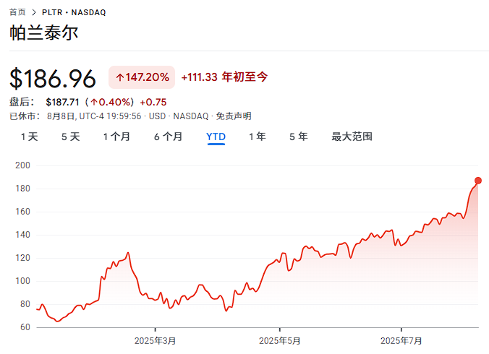Switch to the 1天 range tab

[29, 137]
